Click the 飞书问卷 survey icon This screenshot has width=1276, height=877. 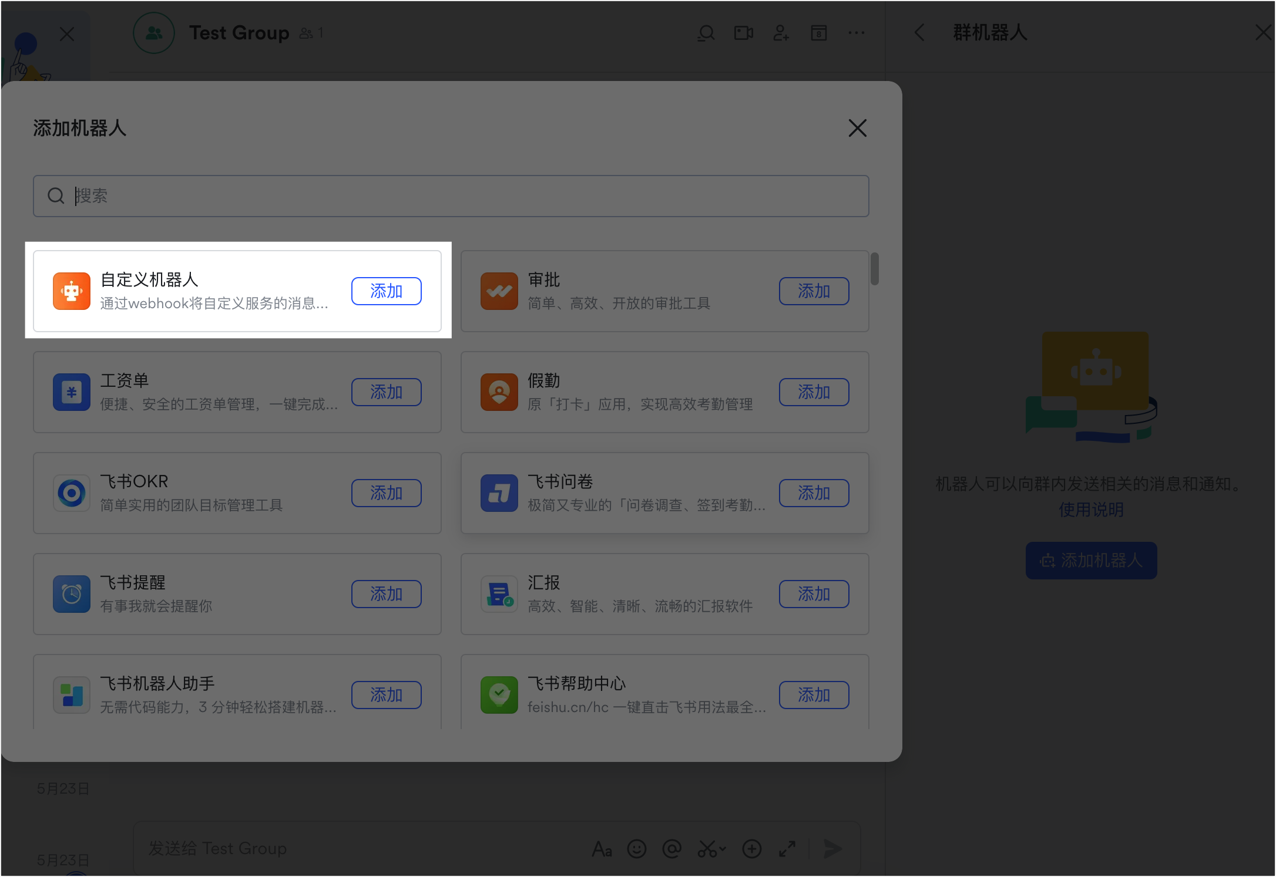[499, 493]
